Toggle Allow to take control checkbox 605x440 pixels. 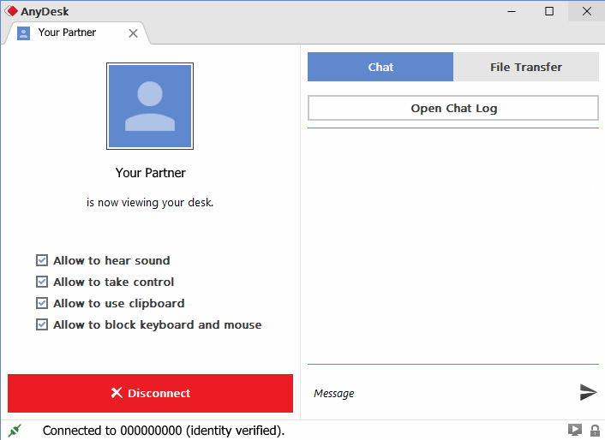pos(42,282)
